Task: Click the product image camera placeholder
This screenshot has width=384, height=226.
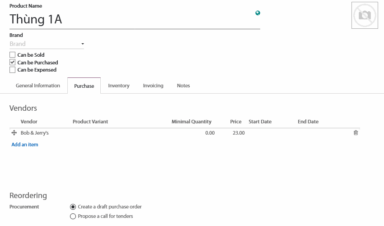Action: pyautogui.click(x=365, y=15)
